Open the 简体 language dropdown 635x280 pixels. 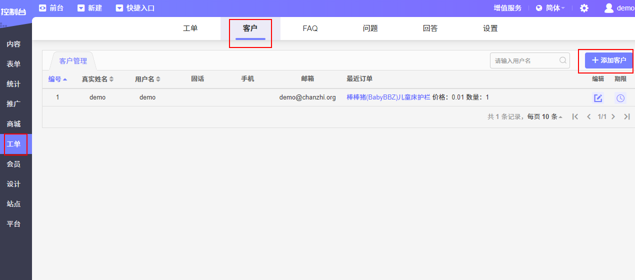[550, 8]
